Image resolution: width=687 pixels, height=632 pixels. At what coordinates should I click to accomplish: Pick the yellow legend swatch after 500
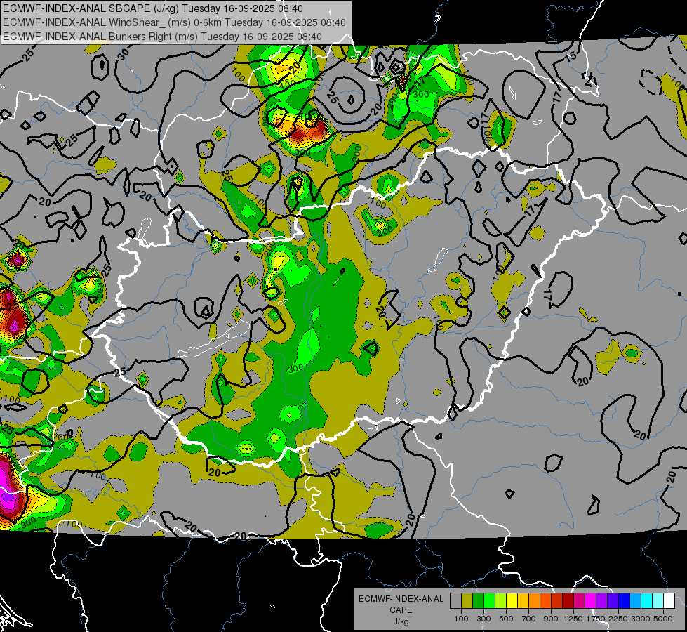click(x=512, y=600)
